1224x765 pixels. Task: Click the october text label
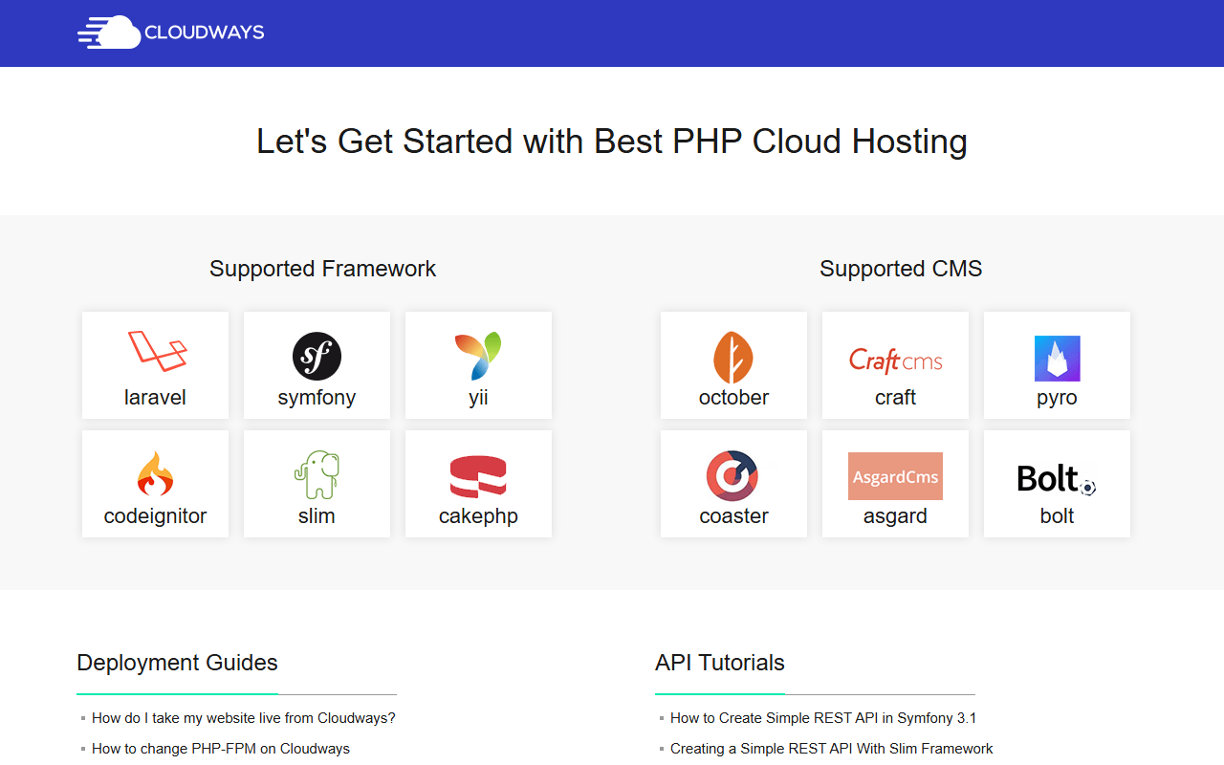[733, 398]
